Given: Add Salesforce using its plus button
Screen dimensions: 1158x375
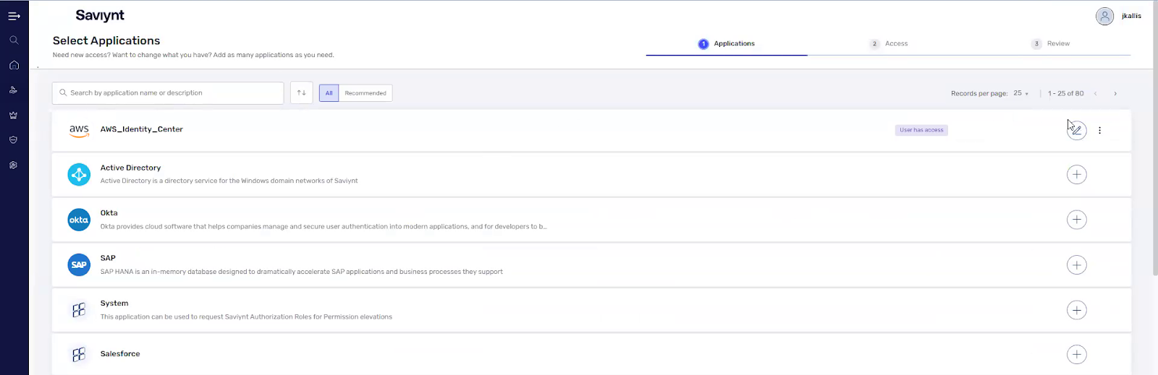Looking at the screenshot, I should pos(1076,354).
